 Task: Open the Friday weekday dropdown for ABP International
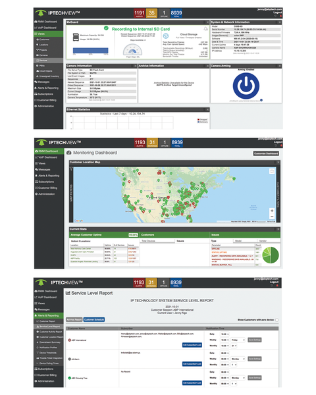(x=238, y=340)
